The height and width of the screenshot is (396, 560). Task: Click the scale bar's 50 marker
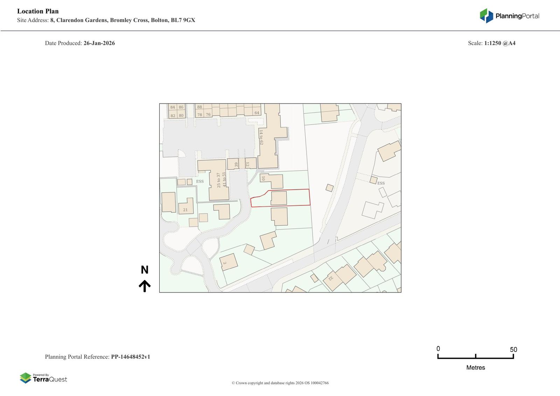513,349
